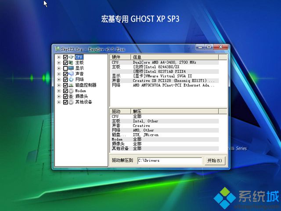This screenshot has height=211, width=281.
Task: Uncheck the 声音 driver checkbox
Action: pos(65,74)
